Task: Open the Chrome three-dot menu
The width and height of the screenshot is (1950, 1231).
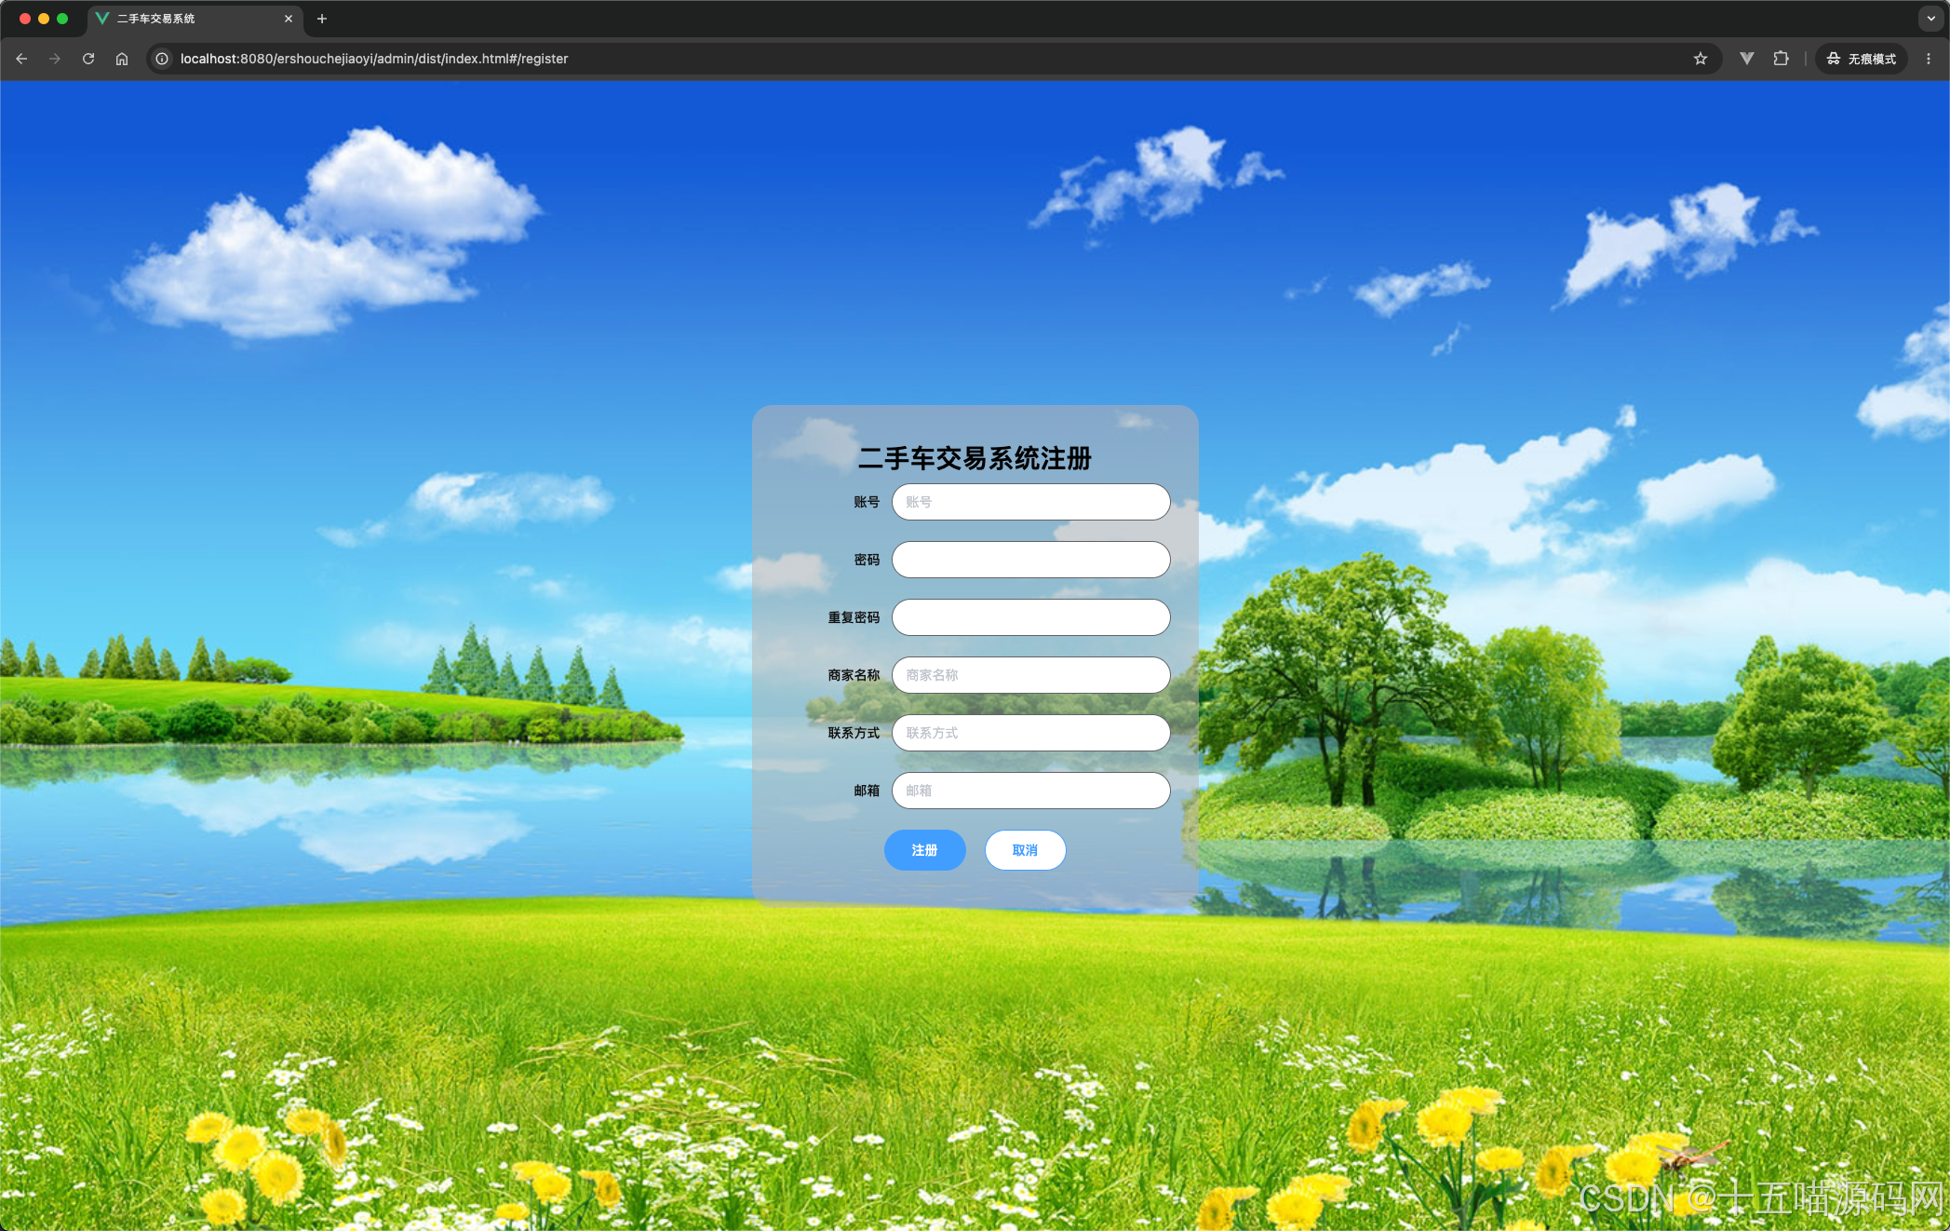Action: [x=1929, y=59]
